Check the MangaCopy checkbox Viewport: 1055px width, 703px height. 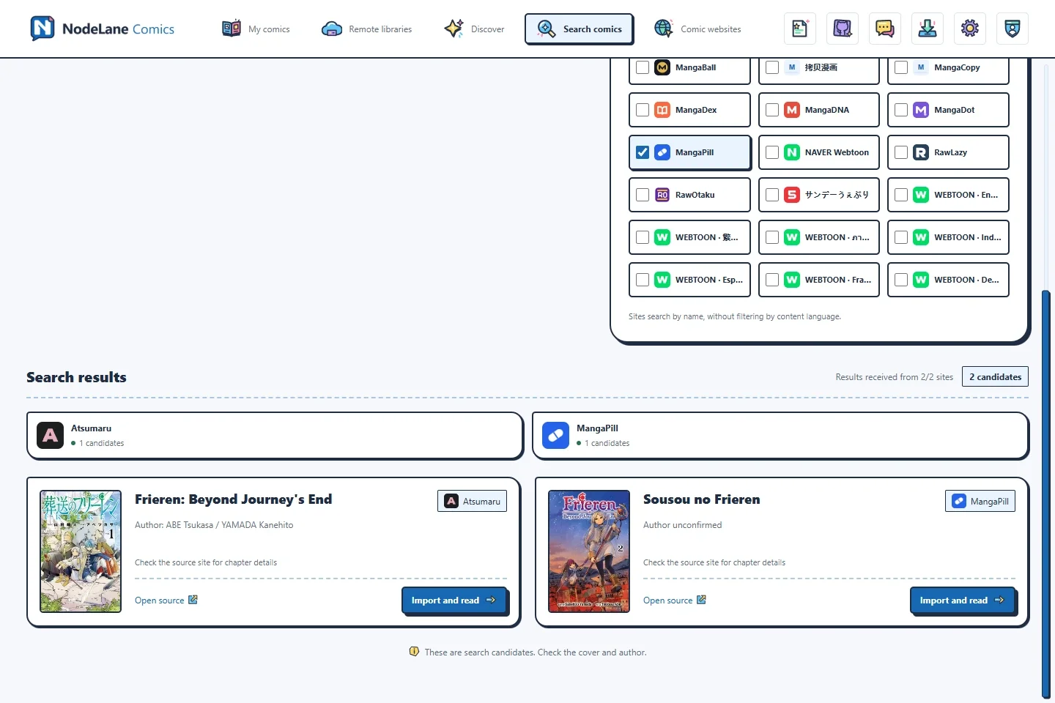(x=901, y=67)
